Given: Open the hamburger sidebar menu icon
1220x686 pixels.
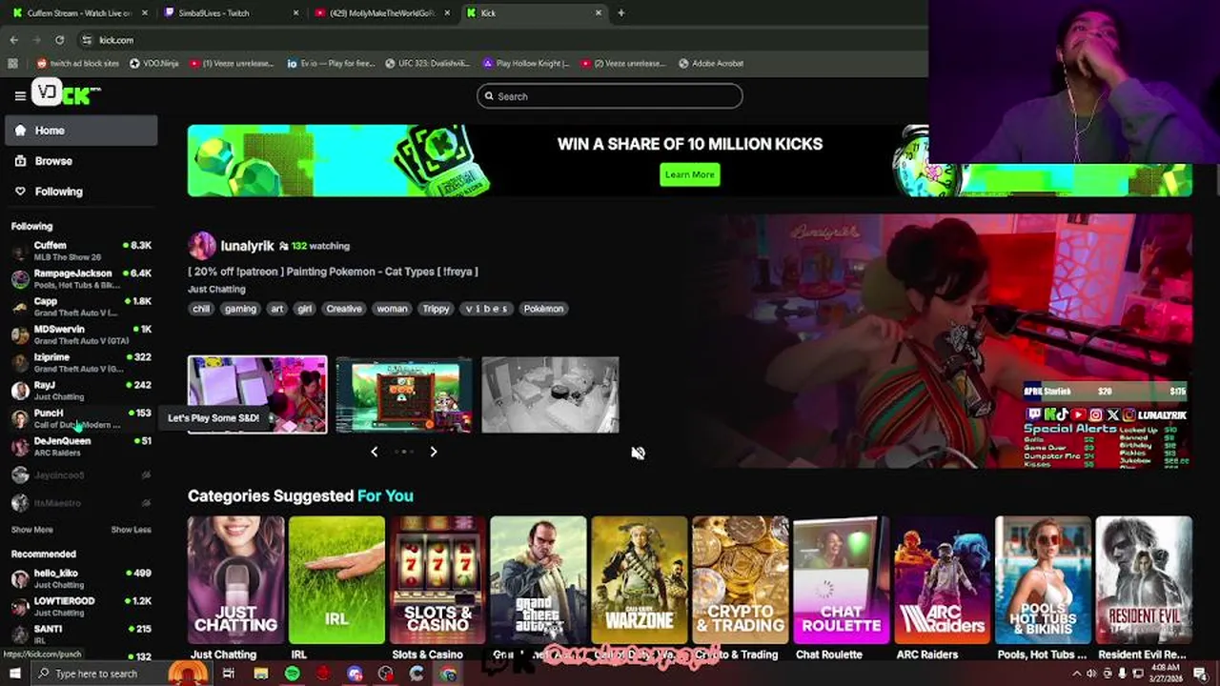Looking at the screenshot, I should pos(20,95).
